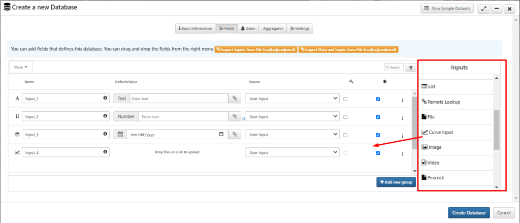Viewport: 520px width, 223px height.
Task: Click the Search field above the table
Action: (x=394, y=68)
